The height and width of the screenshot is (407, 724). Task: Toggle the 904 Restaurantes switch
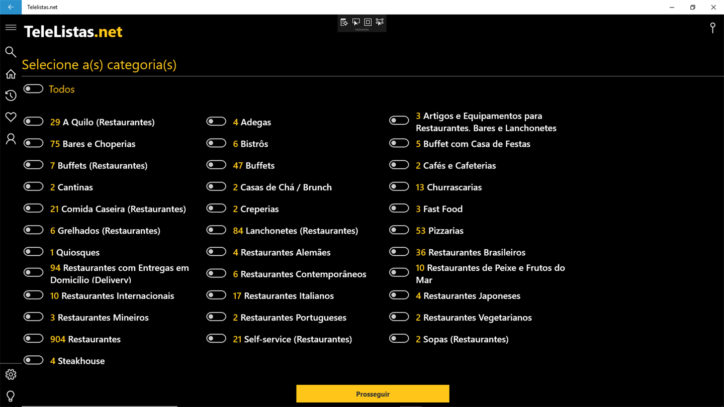pyautogui.click(x=33, y=339)
